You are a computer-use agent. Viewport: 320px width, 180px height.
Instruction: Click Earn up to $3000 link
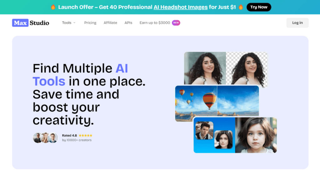tap(155, 22)
